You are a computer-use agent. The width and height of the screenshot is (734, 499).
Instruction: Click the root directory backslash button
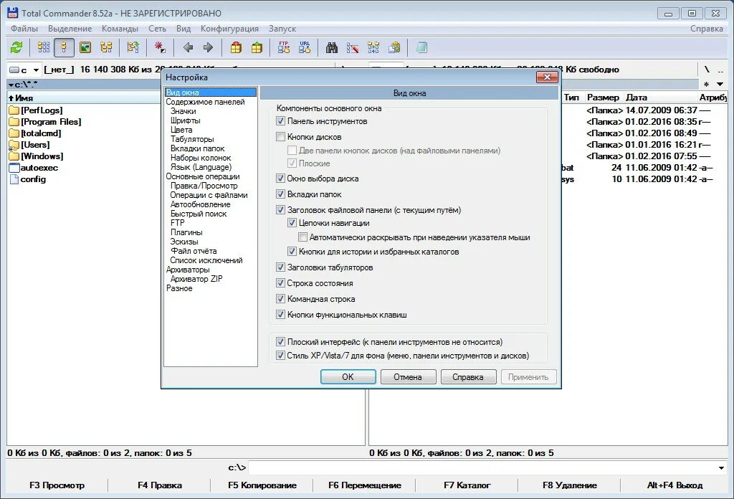click(x=706, y=70)
